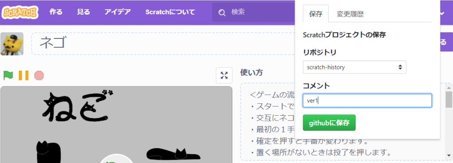The height and width of the screenshot is (163, 453).
Task: Enter fullscreen mode with the expand icon
Action: [x=224, y=75]
